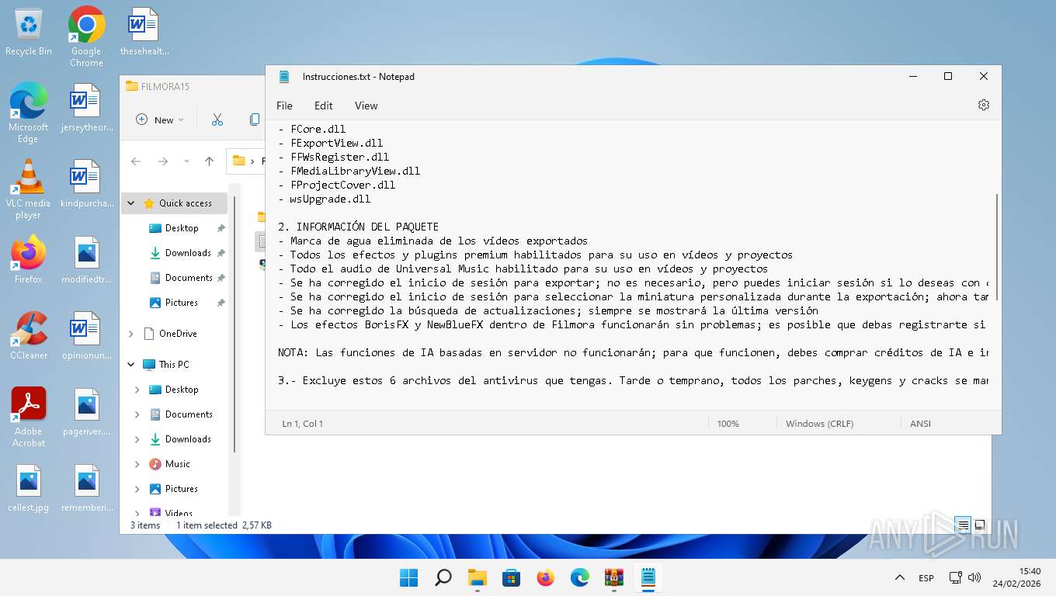Open Google Chrome desktop shortcut
The width and height of the screenshot is (1056, 596).
point(86,36)
